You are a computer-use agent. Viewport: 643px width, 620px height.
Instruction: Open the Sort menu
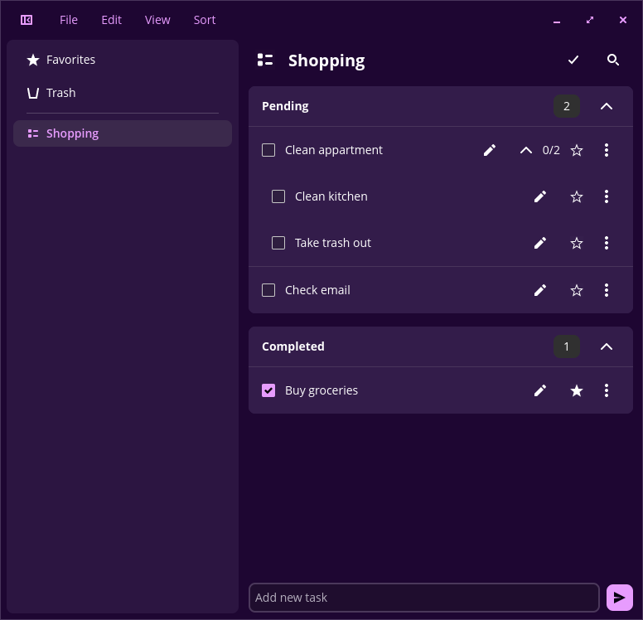click(205, 20)
